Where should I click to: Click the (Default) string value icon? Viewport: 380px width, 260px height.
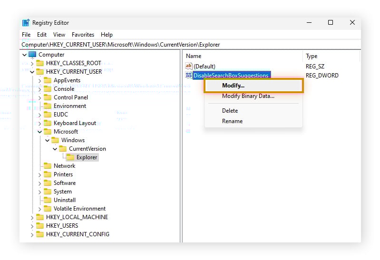tap(188, 66)
